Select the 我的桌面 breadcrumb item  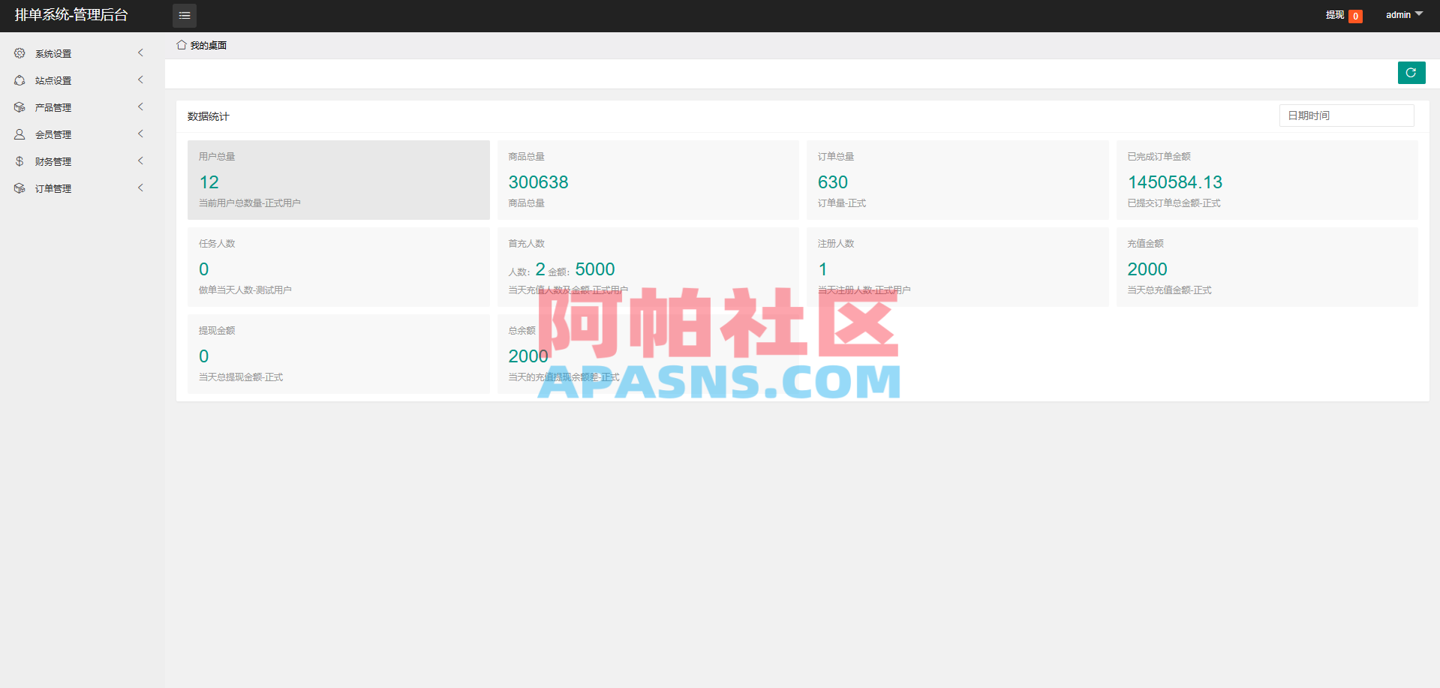coord(209,45)
